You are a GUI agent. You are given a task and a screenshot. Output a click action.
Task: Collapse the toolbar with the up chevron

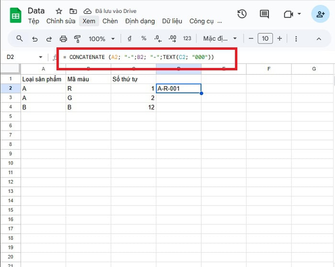[x=319, y=39]
